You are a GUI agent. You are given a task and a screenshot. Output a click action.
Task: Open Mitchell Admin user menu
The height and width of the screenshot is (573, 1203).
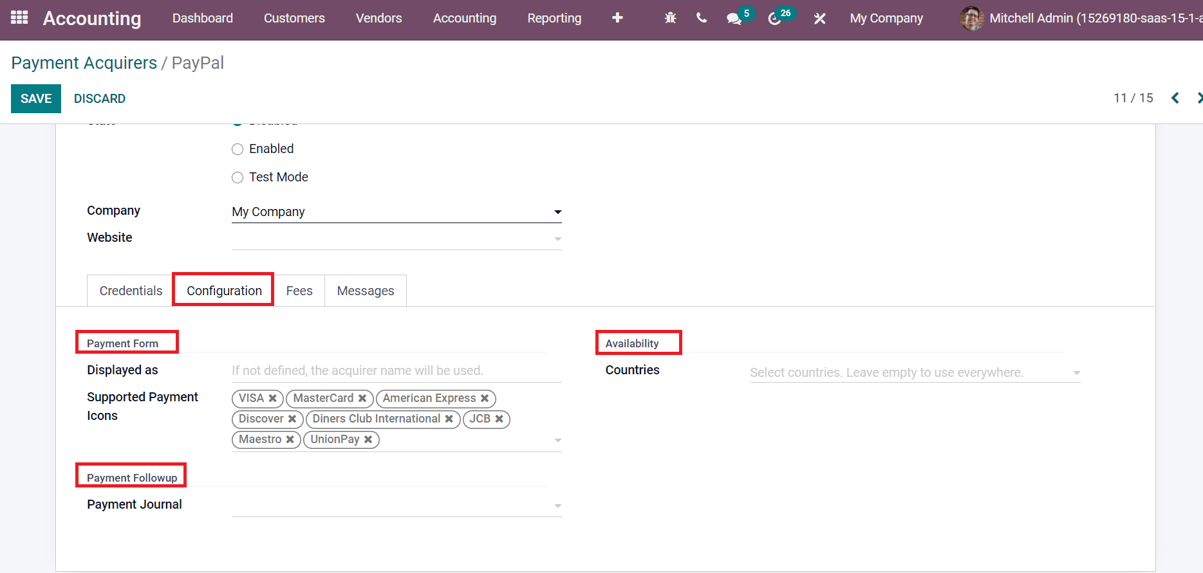tap(1081, 18)
